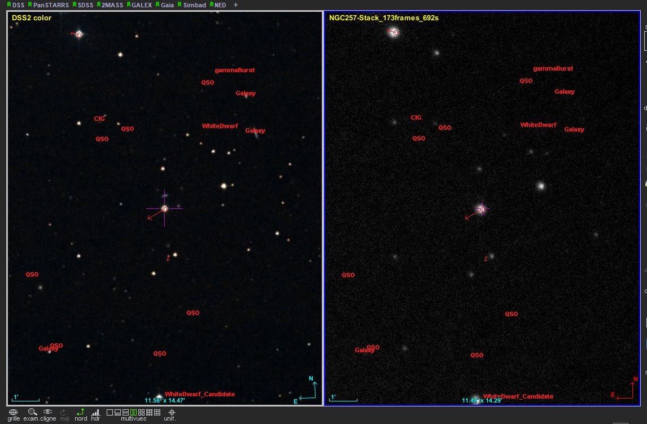Open the PanSTARRS bookmark
This screenshot has height=424, width=647.
tap(50, 5)
